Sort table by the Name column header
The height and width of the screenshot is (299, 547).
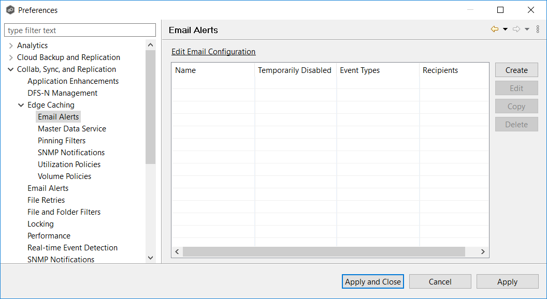[213, 70]
